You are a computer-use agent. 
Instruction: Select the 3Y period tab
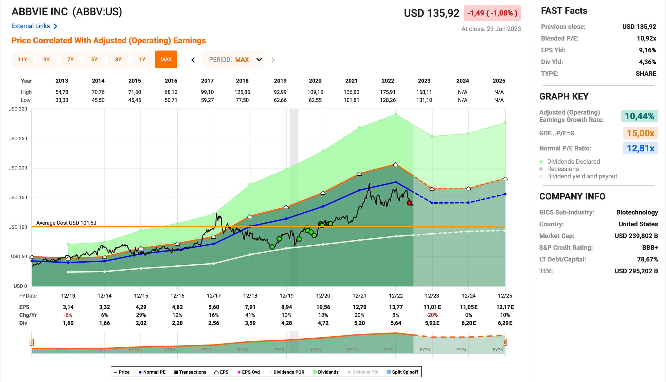[x=118, y=59]
